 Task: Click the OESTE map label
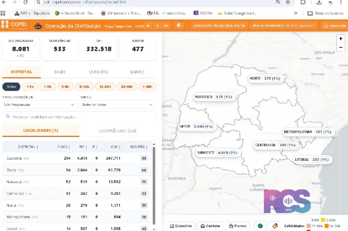pos(196,127)
